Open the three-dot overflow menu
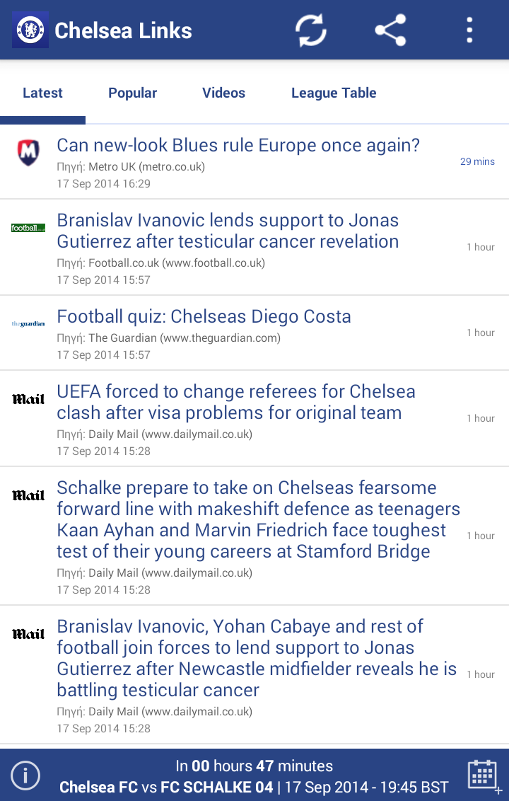Image resolution: width=509 pixels, height=801 pixels. pos(469,30)
